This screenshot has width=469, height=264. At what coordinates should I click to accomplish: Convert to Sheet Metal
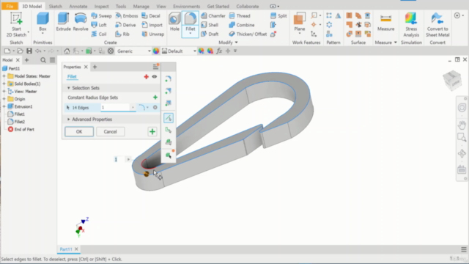[437, 24]
